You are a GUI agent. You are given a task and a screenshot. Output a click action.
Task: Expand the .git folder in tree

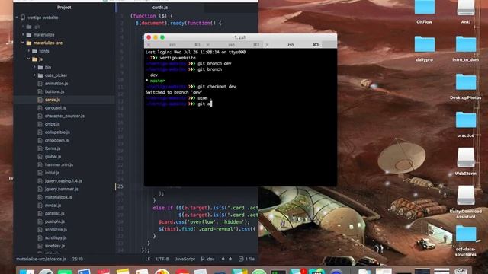click(23, 27)
